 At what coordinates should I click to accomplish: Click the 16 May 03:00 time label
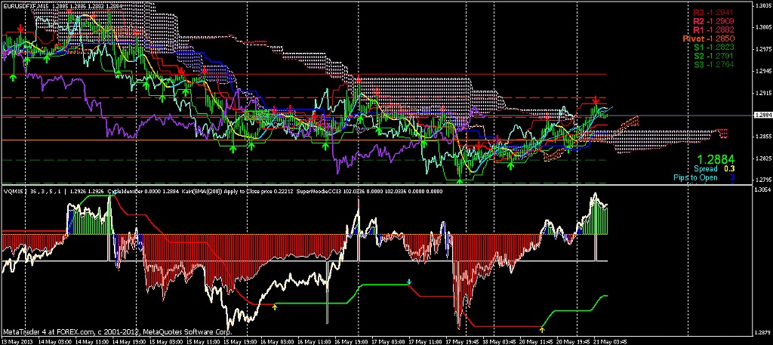pyautogui.click(x=277, y=340)
